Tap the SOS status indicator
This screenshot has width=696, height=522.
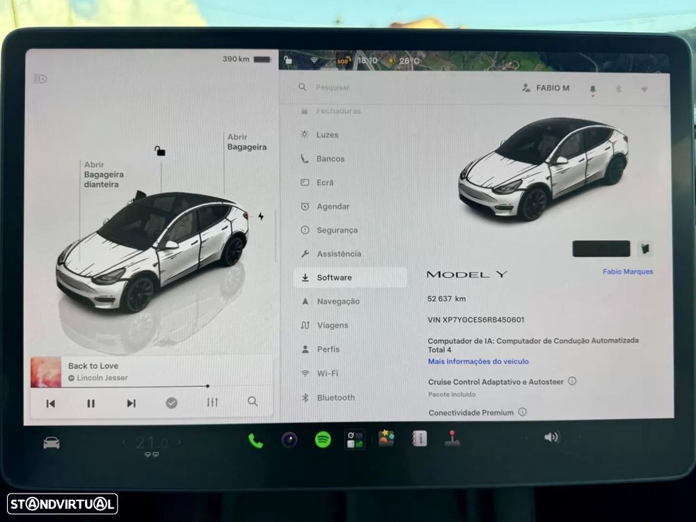(344, 61)
